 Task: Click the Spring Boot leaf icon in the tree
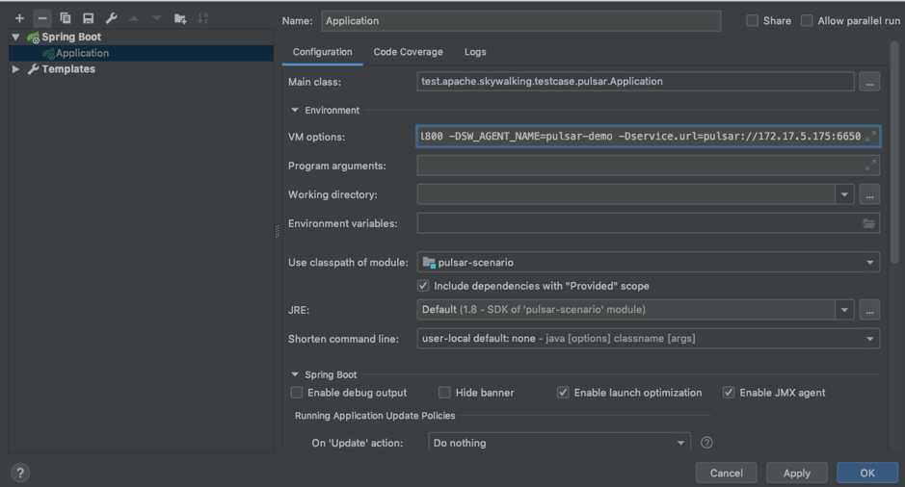pos(34,38)
